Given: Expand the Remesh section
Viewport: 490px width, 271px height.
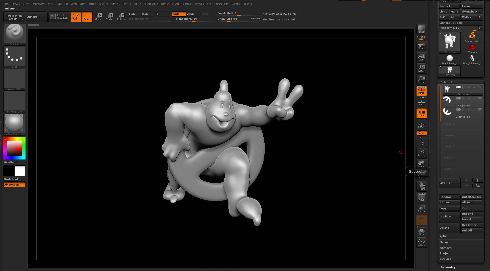Looking at the screenshot, I should click(446, 248).
